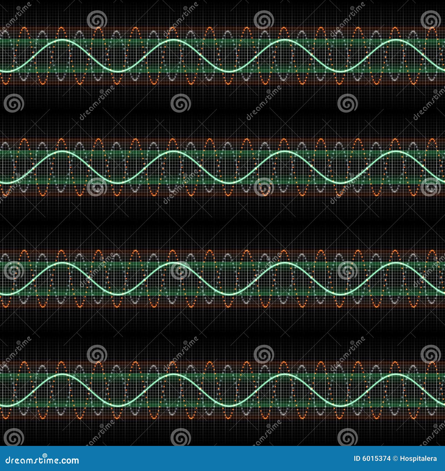
Task: Expand the top oscilloscope panel
Action: [x=222, y=56]
